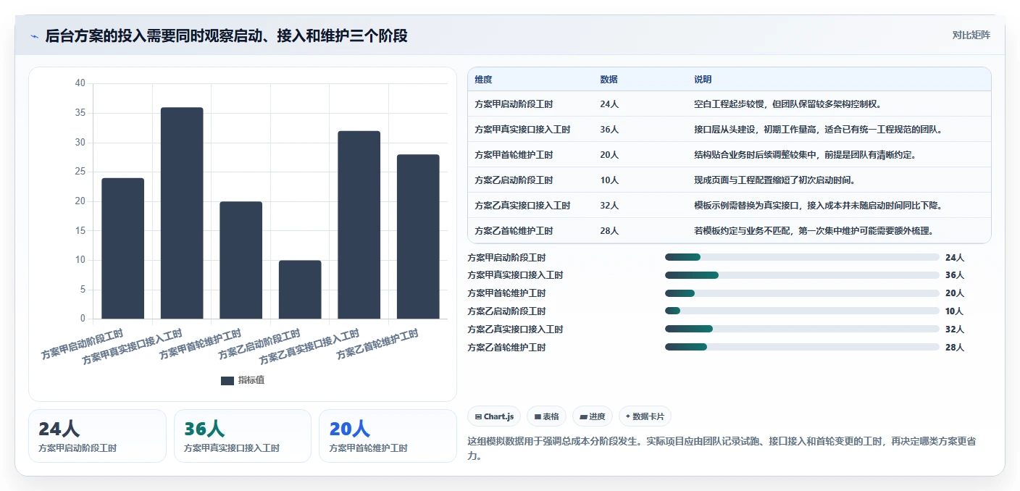Click the progress bar for 方案甲首轮维护工时
This screenshot has height=491, width=1020.
coord(802,293)
